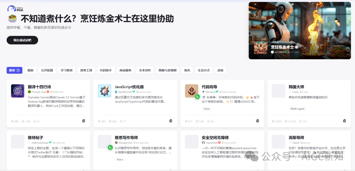Click user count icon on 翻译十四行诗 card
Screen dimensions: 355x171
pos(12,121)
